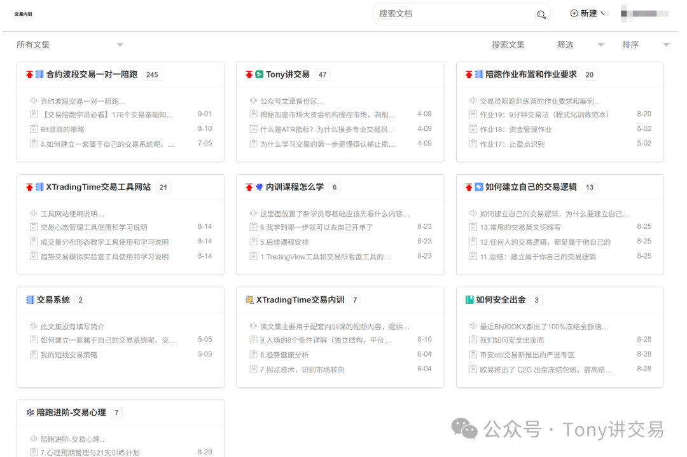The height and width of the screenshot is (457, 687).
Task: Click inside the 搜索文档 search field
Action: pos(445,14)
